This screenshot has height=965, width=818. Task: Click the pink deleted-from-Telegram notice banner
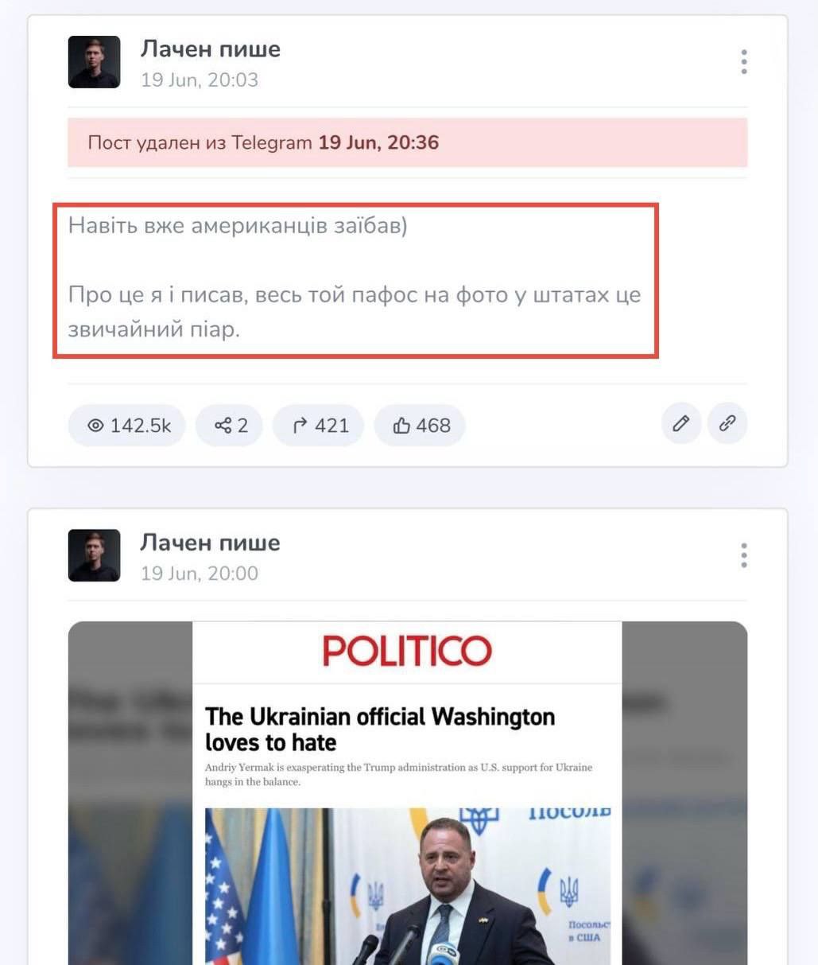pyautogui.click(x=407, y=142)
